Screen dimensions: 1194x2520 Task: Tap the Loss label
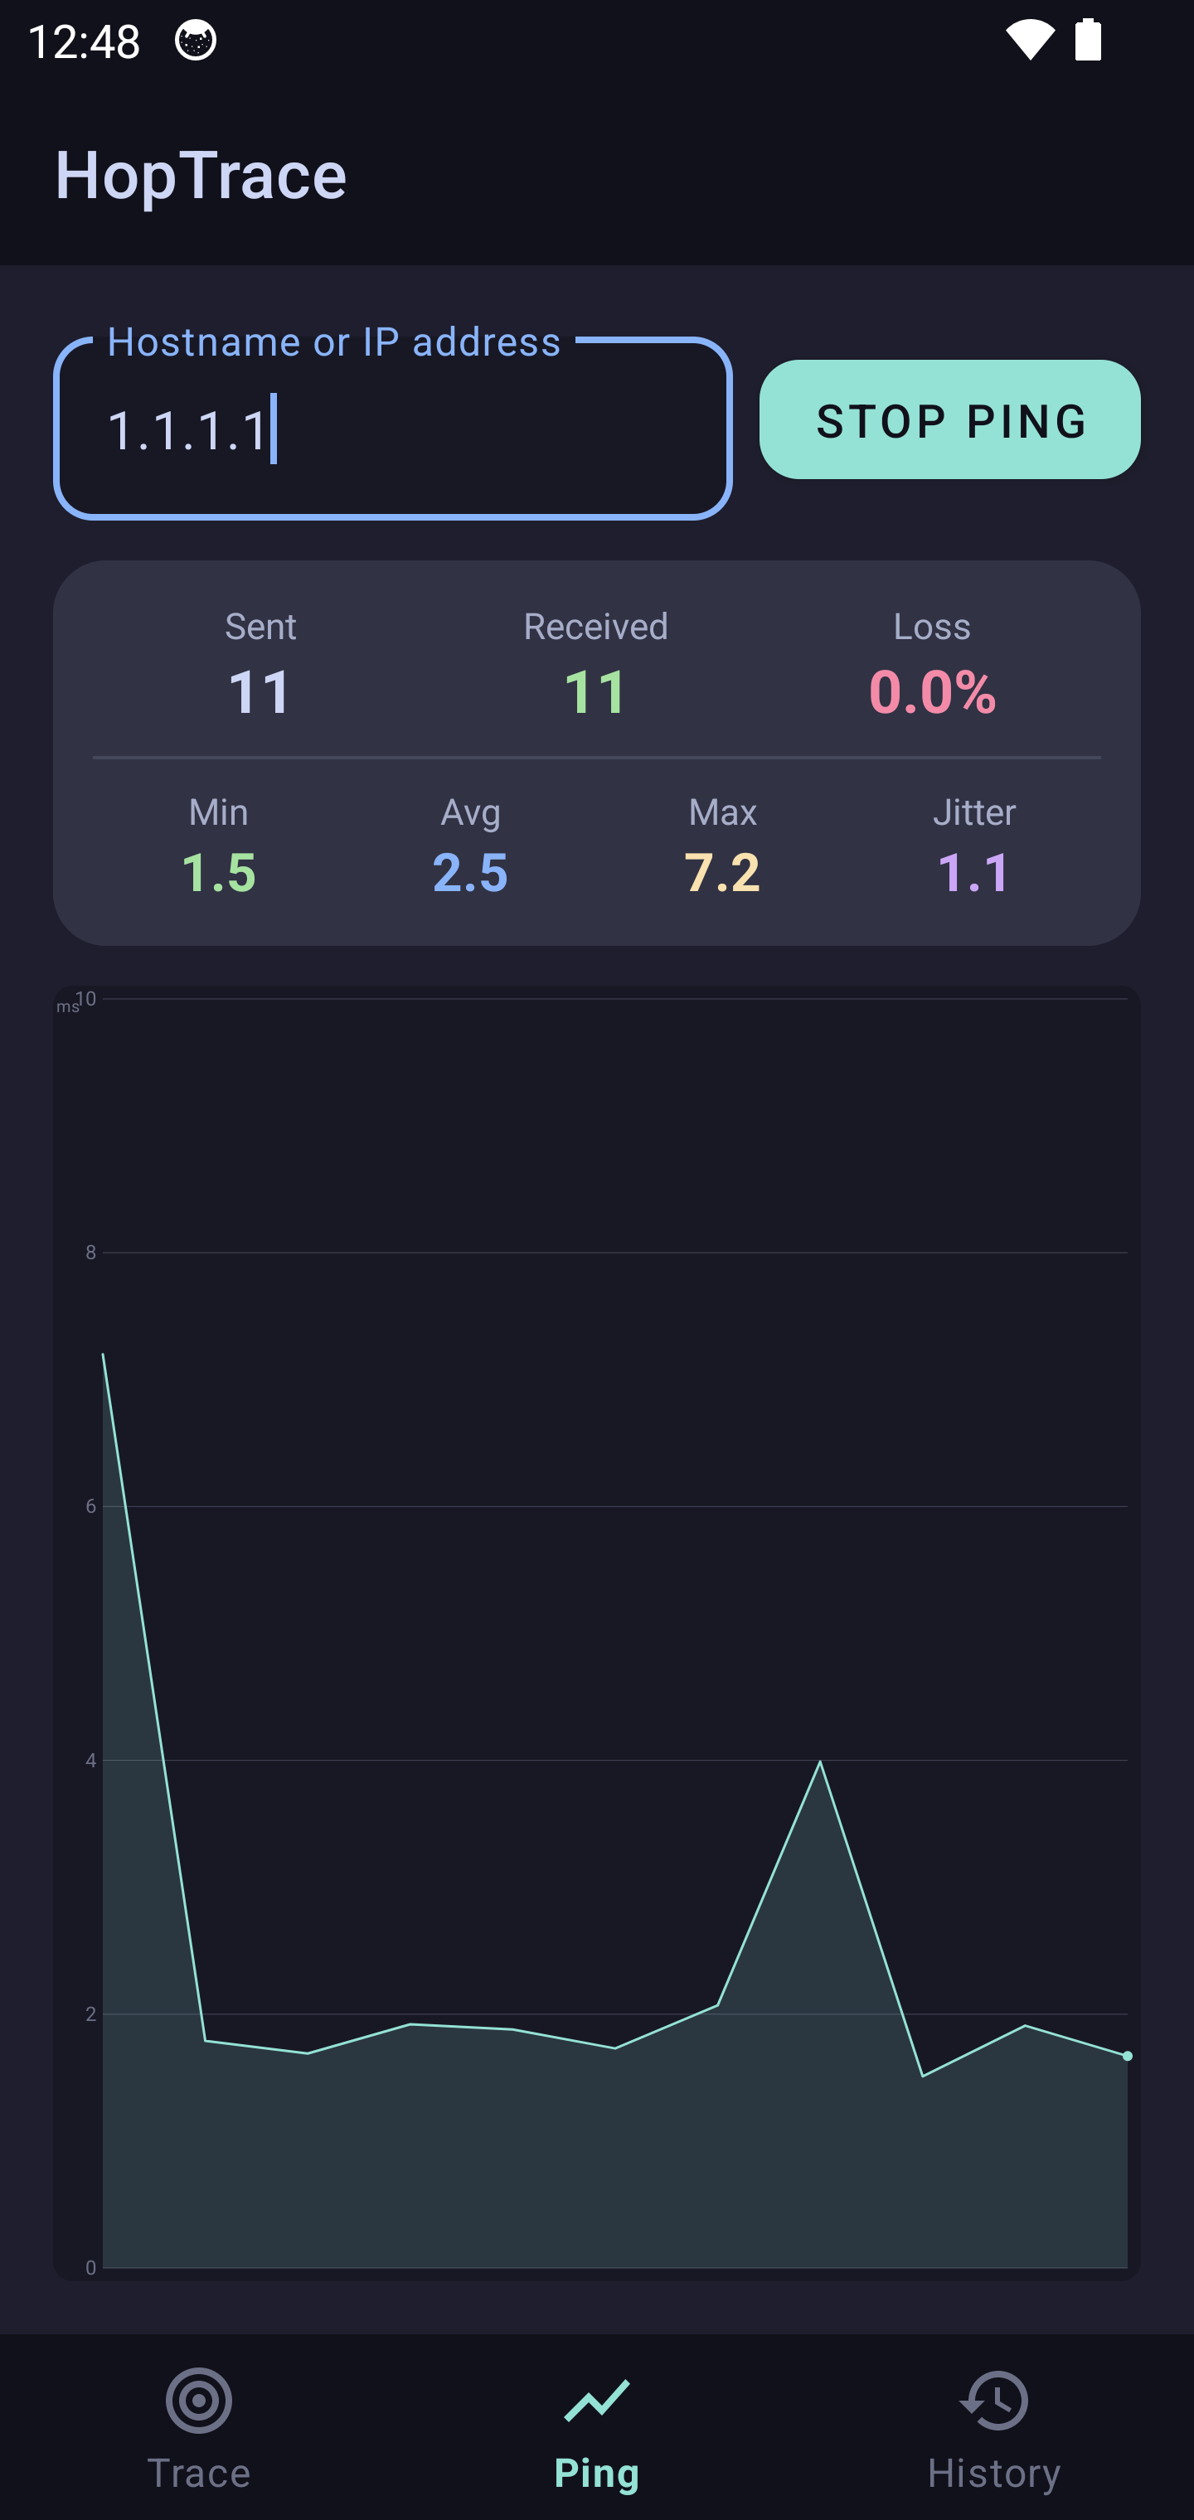point(932,626)
